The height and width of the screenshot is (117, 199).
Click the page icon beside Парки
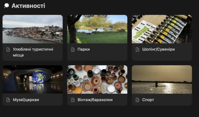(x=73, y=49)
